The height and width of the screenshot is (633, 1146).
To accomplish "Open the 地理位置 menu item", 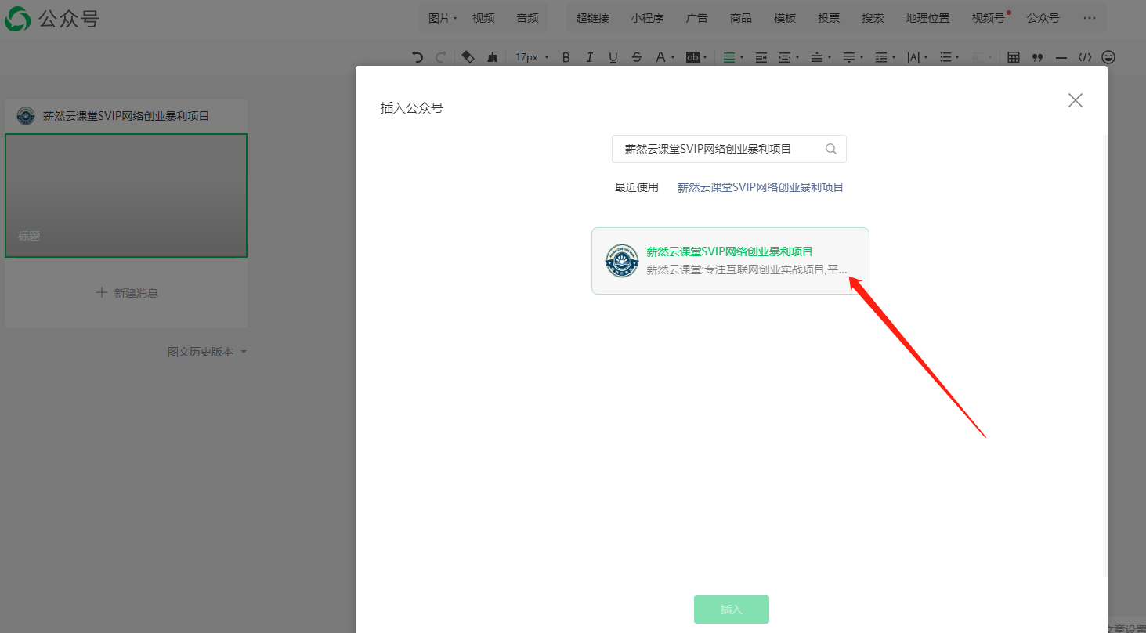I will pos(927,18).
